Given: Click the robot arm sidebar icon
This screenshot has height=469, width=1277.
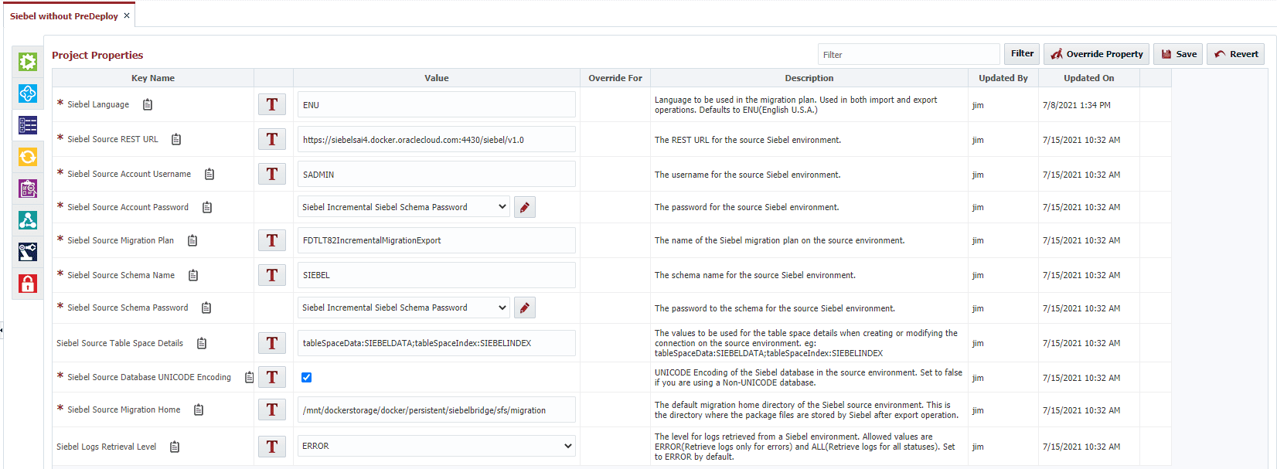Looking at the screenshot, I should 28,252.
